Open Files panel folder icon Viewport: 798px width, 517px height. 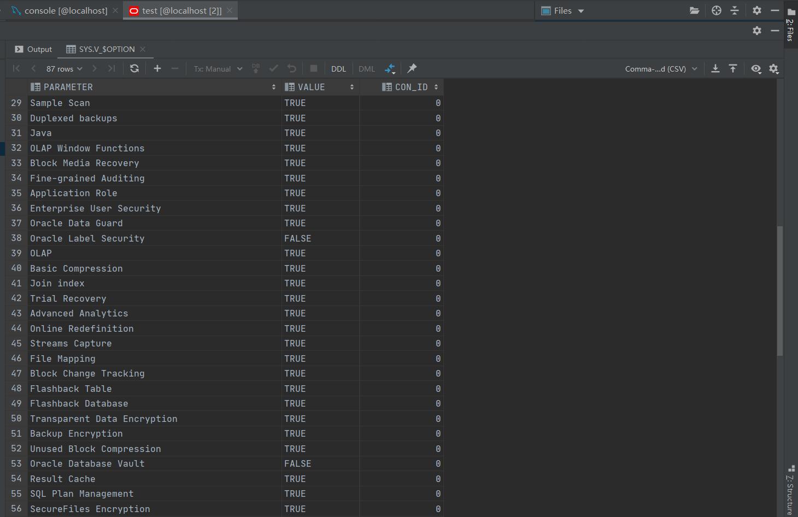(x=694, y=10)
